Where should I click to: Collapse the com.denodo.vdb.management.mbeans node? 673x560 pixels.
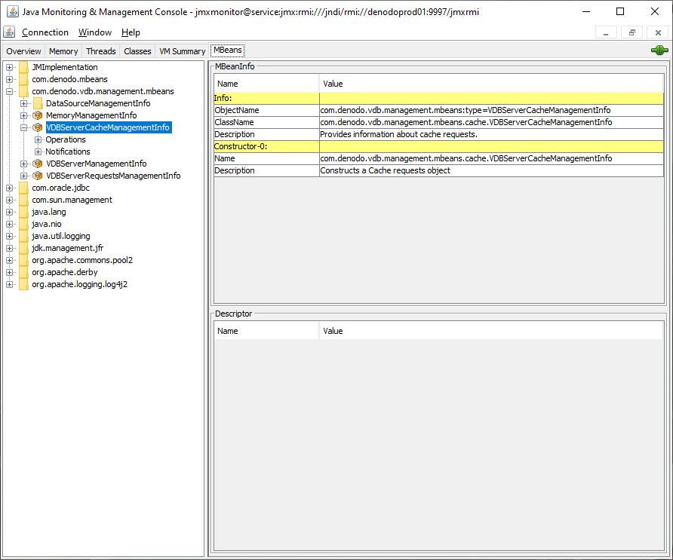(10, 91)
